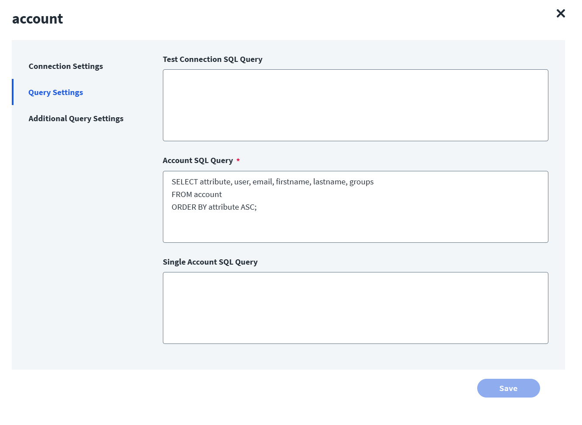Place cursor on 'FROM account' line
582x425 pixels.
(196, 194)
